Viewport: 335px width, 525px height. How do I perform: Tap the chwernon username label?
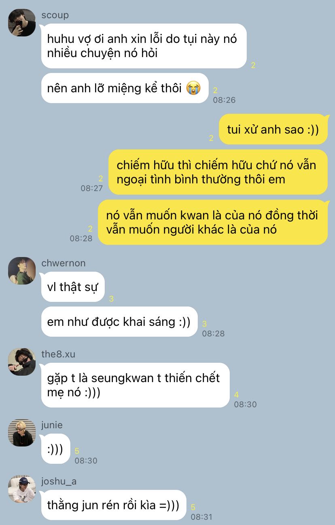[64, 263]
